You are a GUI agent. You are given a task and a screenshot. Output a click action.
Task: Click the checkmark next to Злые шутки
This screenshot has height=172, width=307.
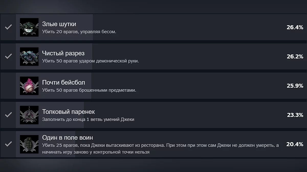tap(8, 27)
